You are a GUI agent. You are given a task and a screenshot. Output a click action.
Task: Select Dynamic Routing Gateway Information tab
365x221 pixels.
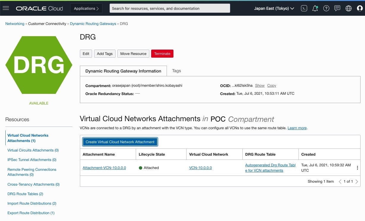123,71
